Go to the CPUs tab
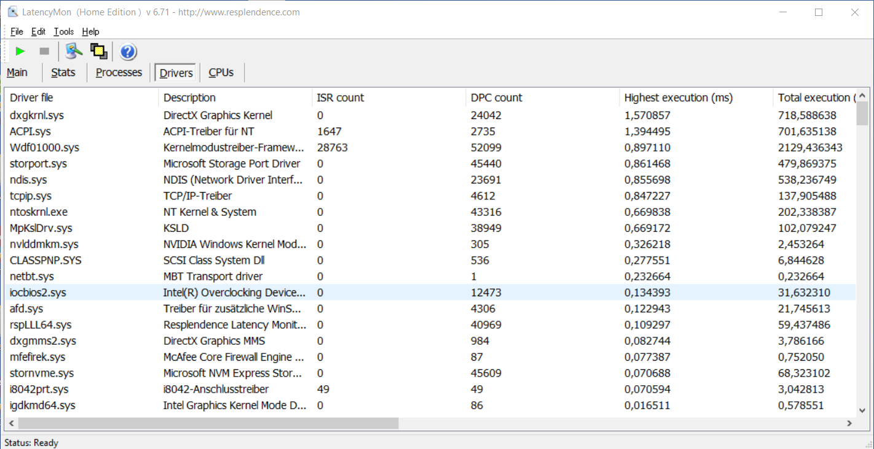Image resolution: width=874 pixels, height=449 pixels. [x=221, y=72]
